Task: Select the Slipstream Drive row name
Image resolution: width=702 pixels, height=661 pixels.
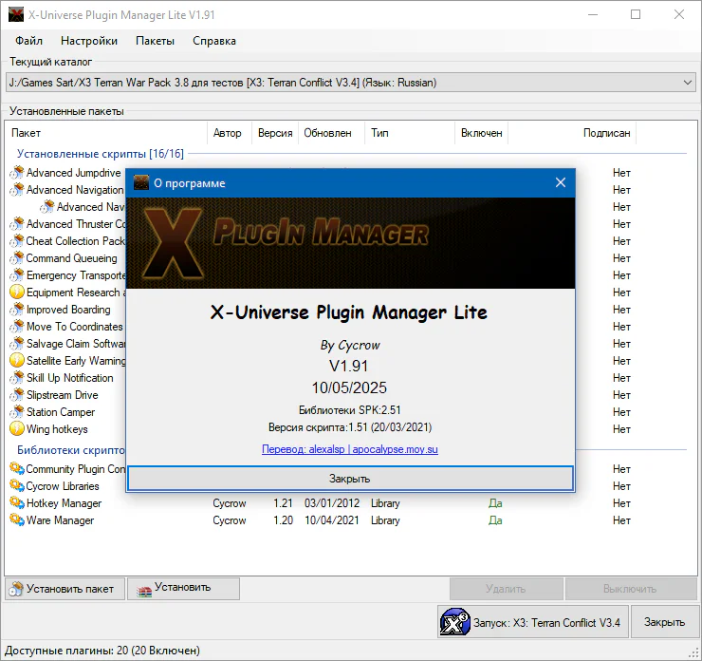Action: [x=63, y=395]
